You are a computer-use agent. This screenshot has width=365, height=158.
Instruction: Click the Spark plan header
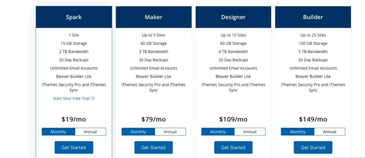(74, 17)
